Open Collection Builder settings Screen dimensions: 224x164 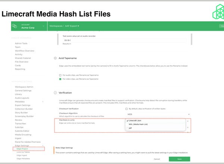click(24, 109)
